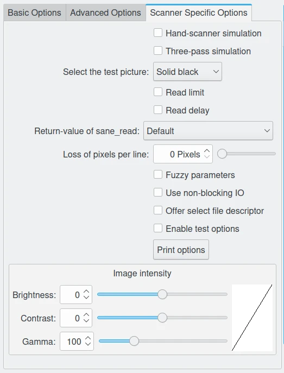Image resolution: width=284 pixels, height=373 pixels.
Task: Decrease the Contrast value with down arrow
Action: coord(86,321)
